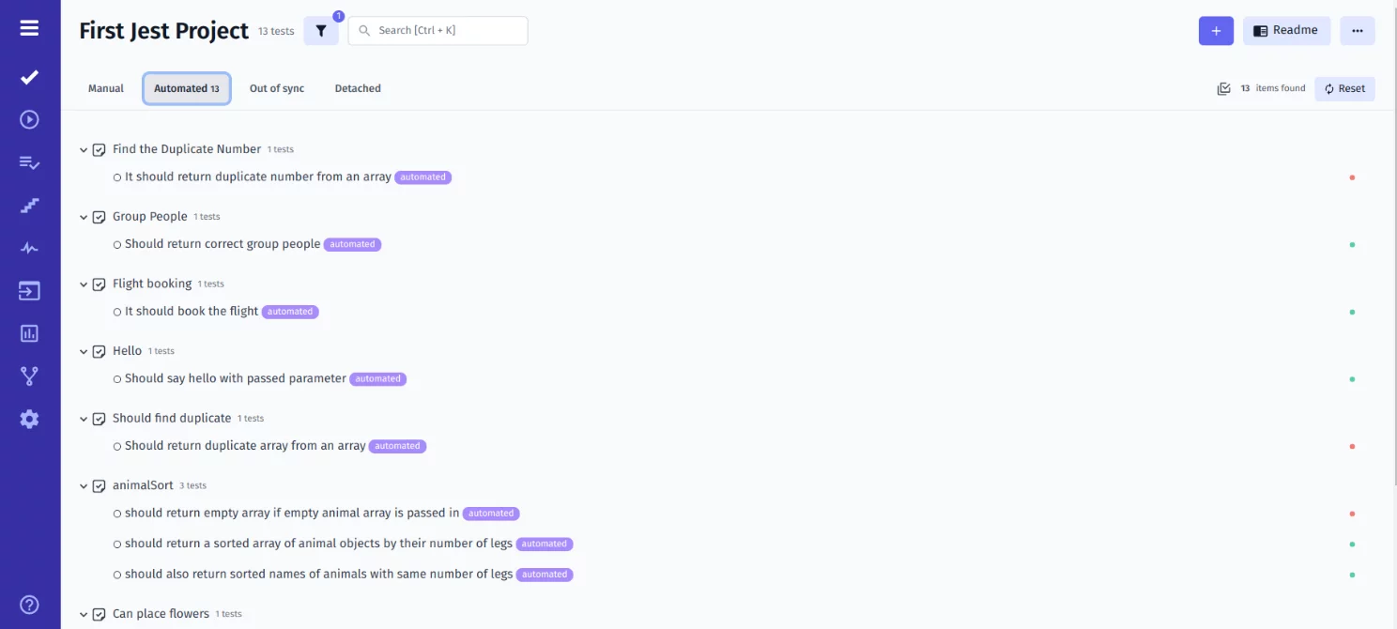Collapse the Can place flowers suite

coord(83,613)
